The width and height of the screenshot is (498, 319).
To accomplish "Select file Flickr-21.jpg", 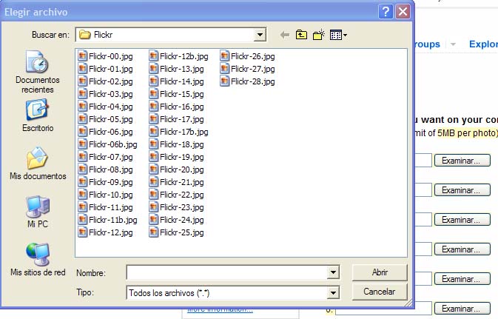I will [x=177, y=182].
